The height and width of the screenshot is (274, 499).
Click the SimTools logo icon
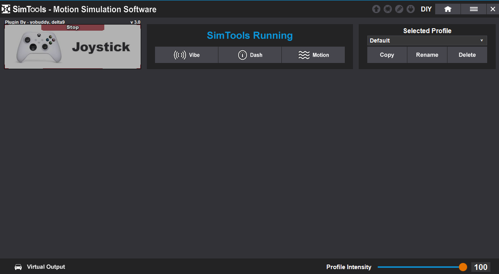click(x=6, y=9)
